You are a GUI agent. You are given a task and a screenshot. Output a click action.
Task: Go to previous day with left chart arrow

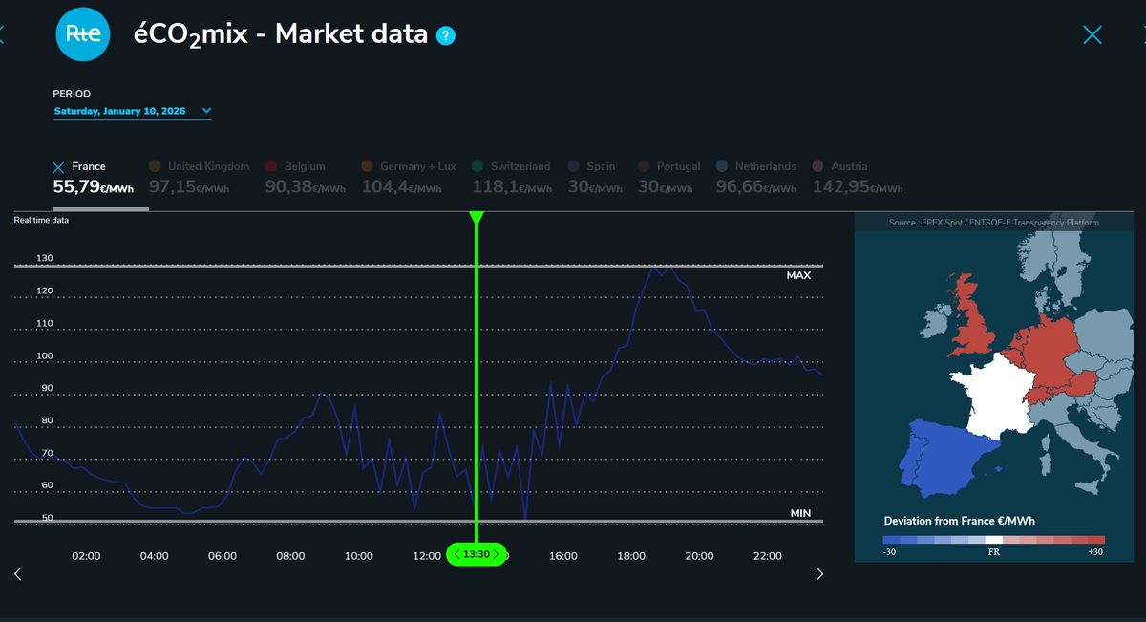coord(17,573)
